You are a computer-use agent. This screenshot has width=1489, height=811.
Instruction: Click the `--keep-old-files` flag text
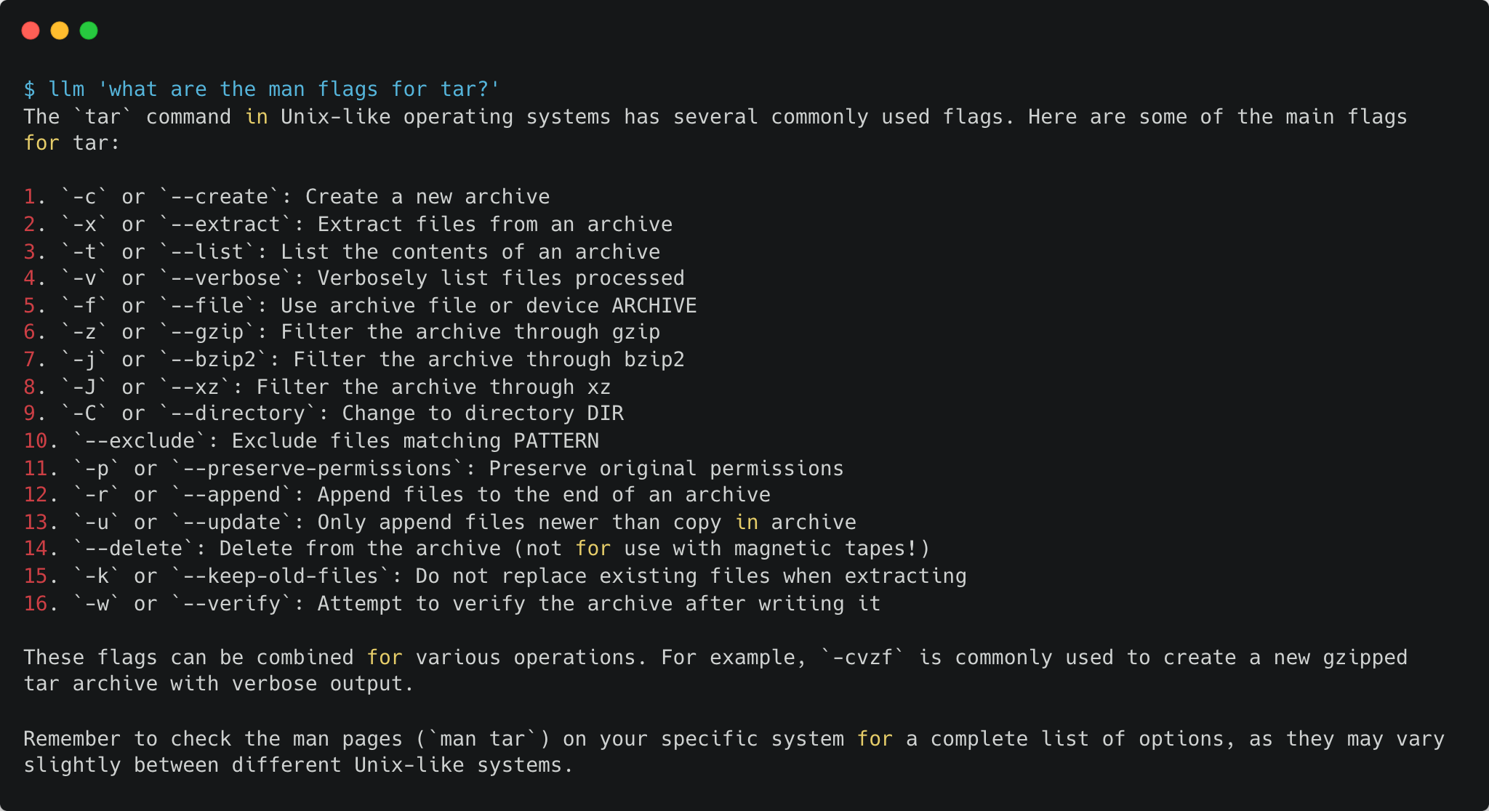(x=281, y=576)
